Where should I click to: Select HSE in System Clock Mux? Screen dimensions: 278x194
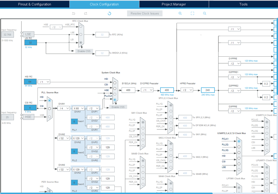tap(115, 94)
